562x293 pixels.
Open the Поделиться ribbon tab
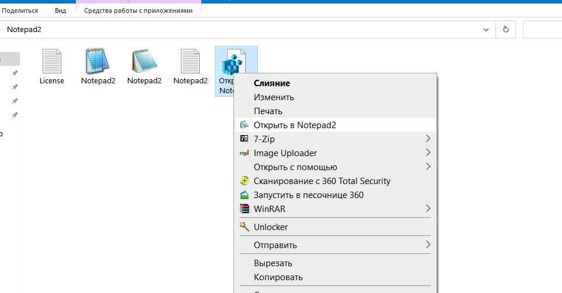coord(20,10)
